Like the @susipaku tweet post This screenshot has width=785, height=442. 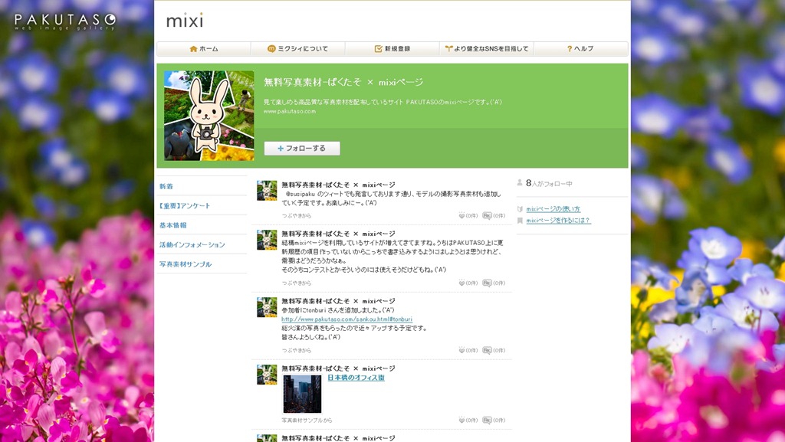tap(461, 215)
